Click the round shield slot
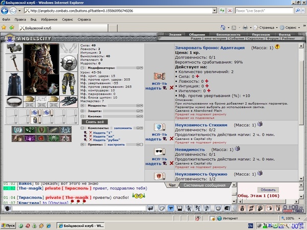This screenshot has width=307, height=230. pos(69,63)
